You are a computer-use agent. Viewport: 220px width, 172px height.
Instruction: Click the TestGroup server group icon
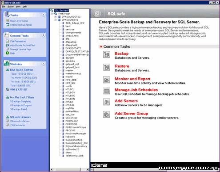56,14
